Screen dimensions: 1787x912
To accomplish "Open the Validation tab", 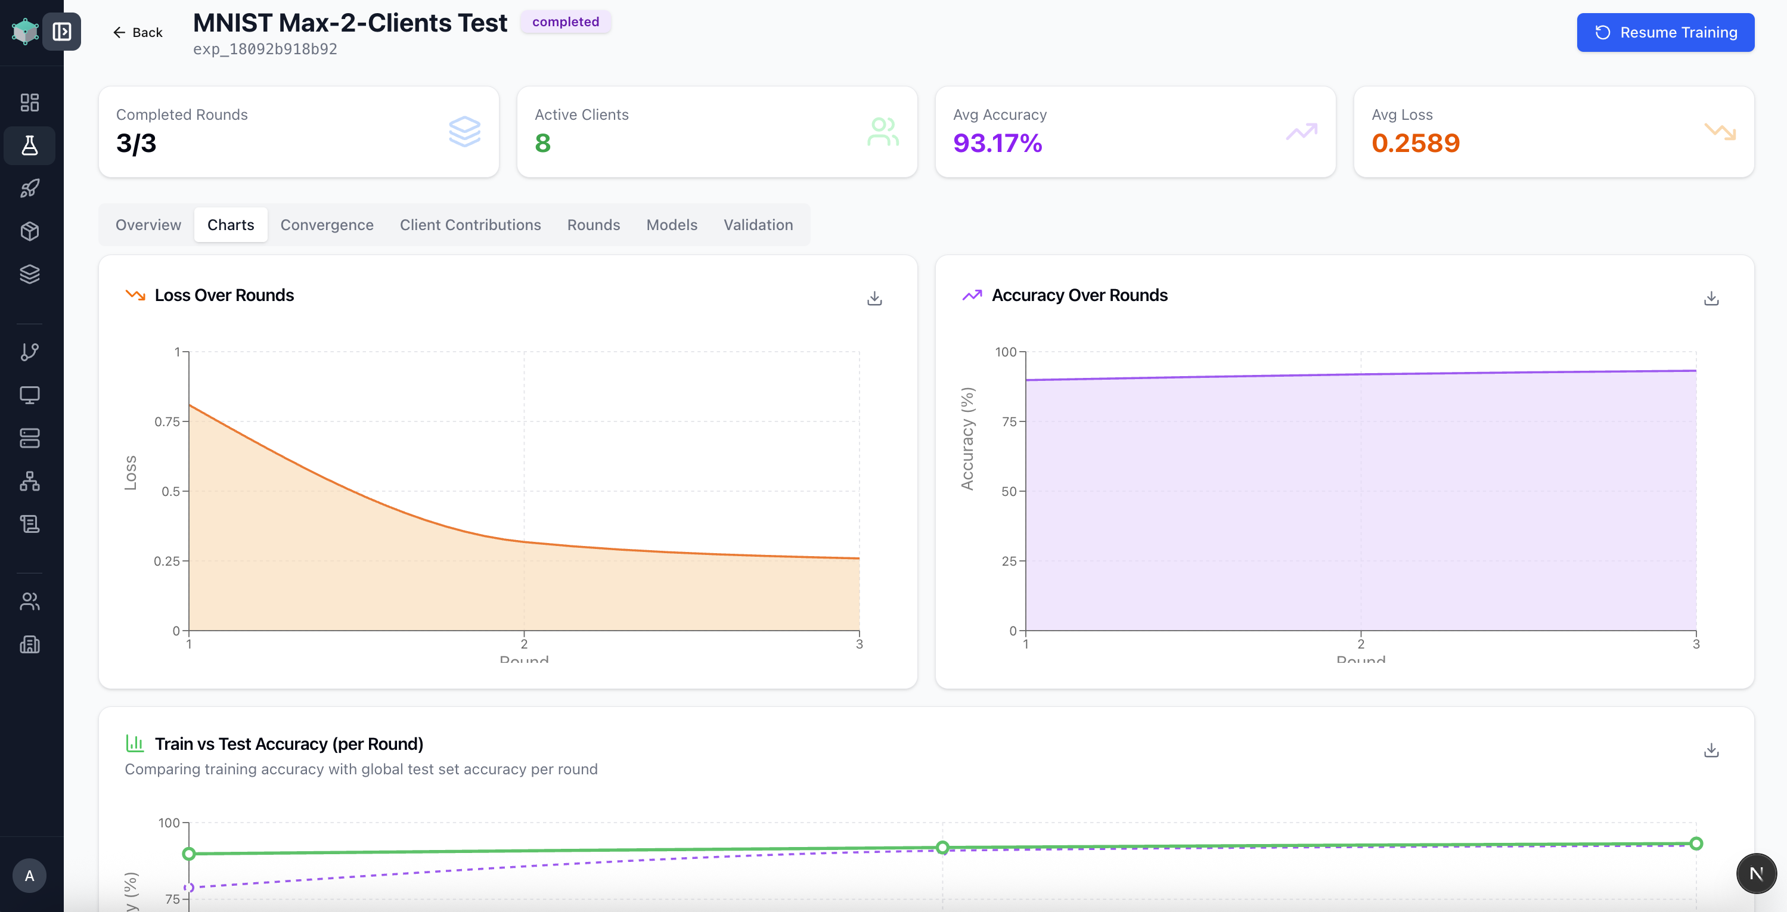I will [x=758, y=225].
